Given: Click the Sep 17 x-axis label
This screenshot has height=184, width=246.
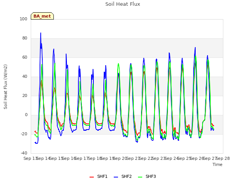Looking at the screenshot, I should (82, 158).
